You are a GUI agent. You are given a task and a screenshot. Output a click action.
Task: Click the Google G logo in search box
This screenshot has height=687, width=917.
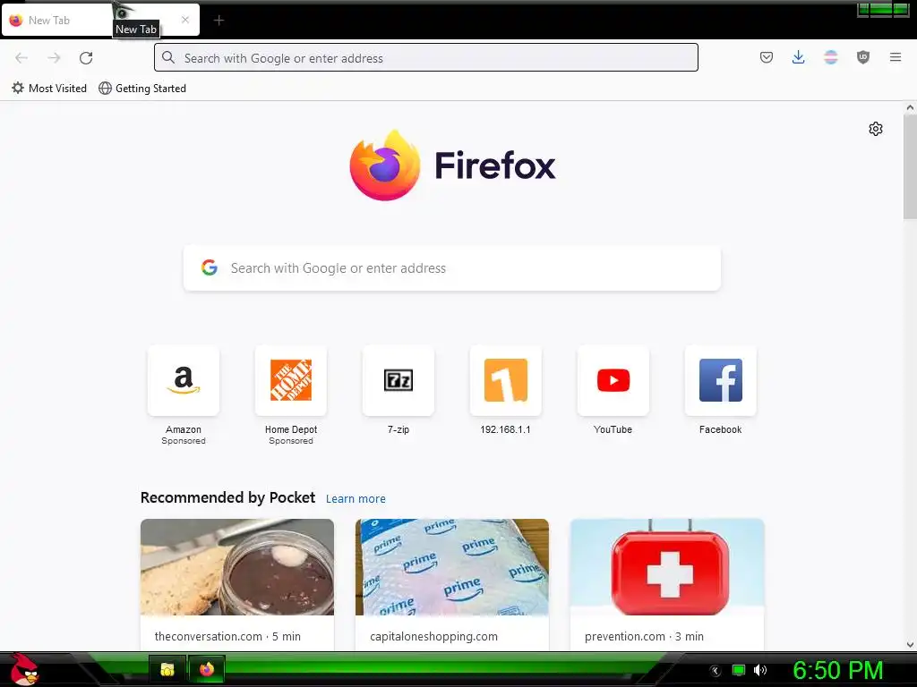pos(210,267)
